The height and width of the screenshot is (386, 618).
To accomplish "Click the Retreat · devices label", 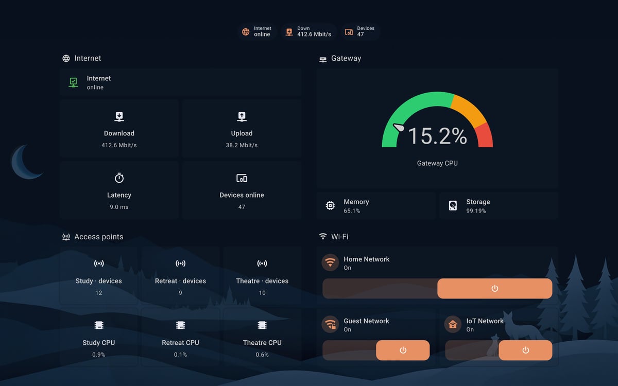I will click(x=180, y=281).
